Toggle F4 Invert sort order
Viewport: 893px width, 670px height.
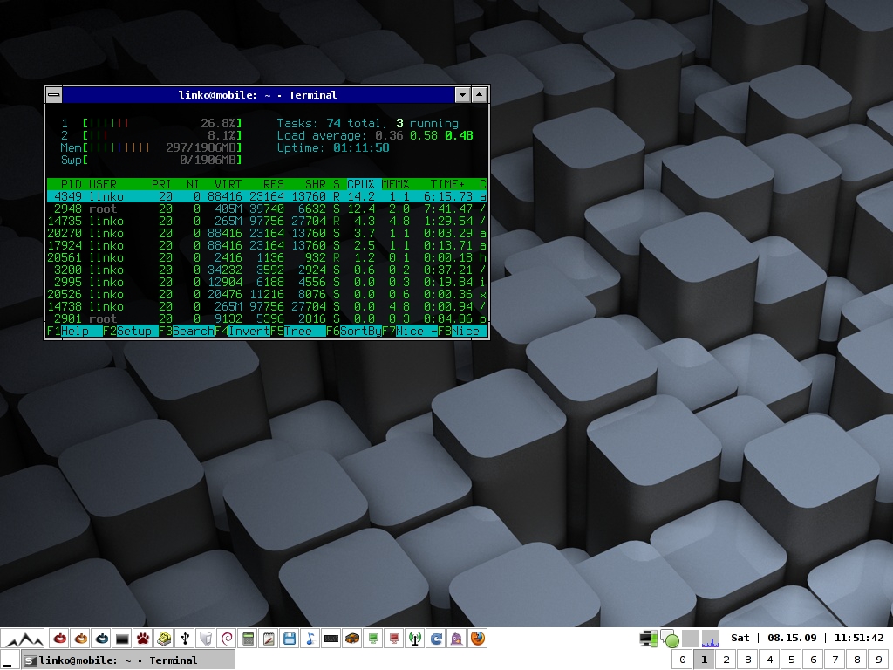point(242,331)
